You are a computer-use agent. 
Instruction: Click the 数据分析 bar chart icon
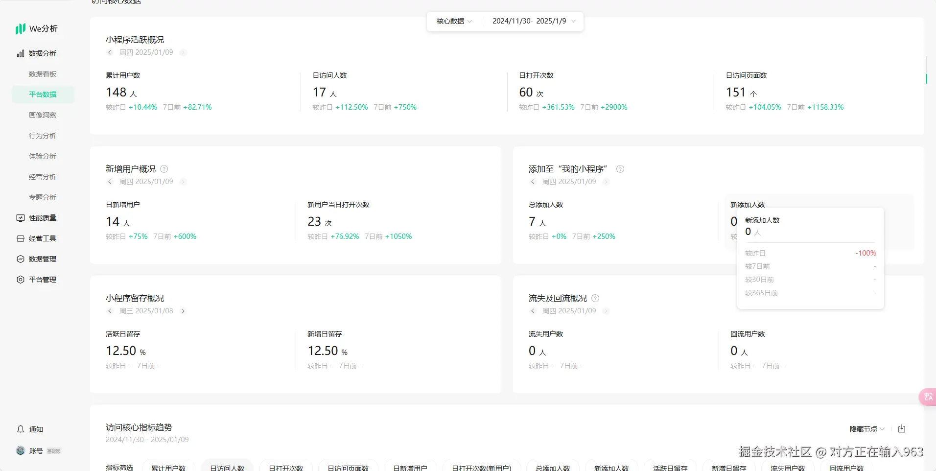click(20, 53)
